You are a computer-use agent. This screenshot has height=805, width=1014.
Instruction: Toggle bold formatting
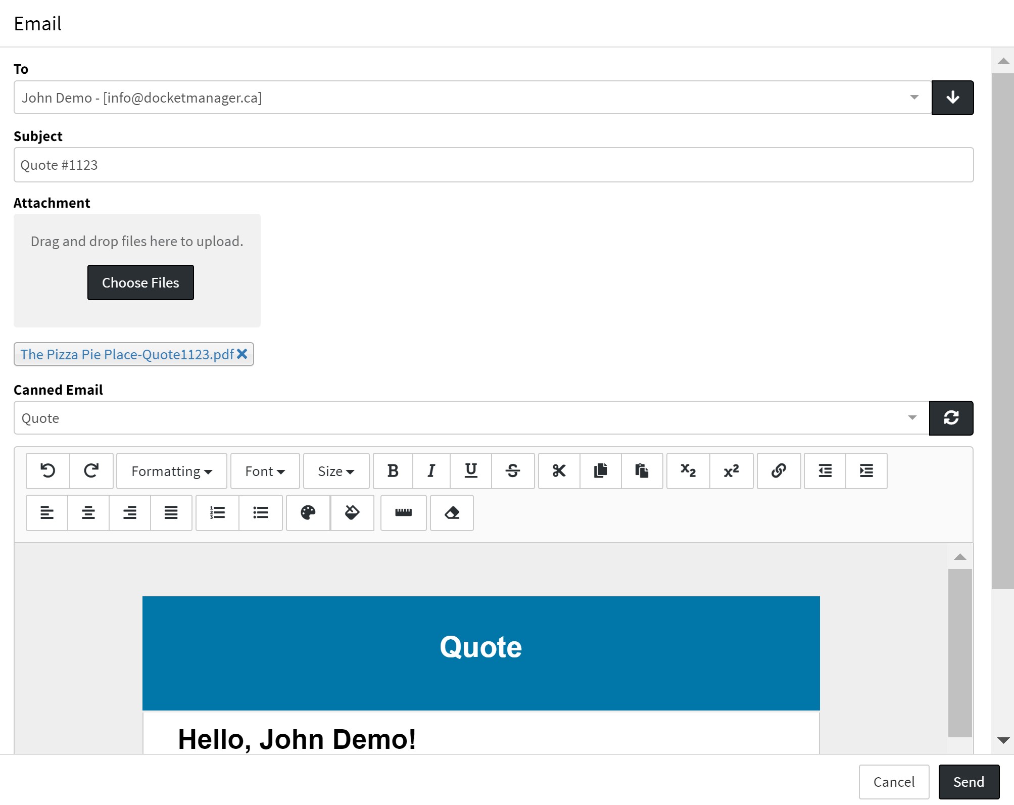click(x=393, y=471)
